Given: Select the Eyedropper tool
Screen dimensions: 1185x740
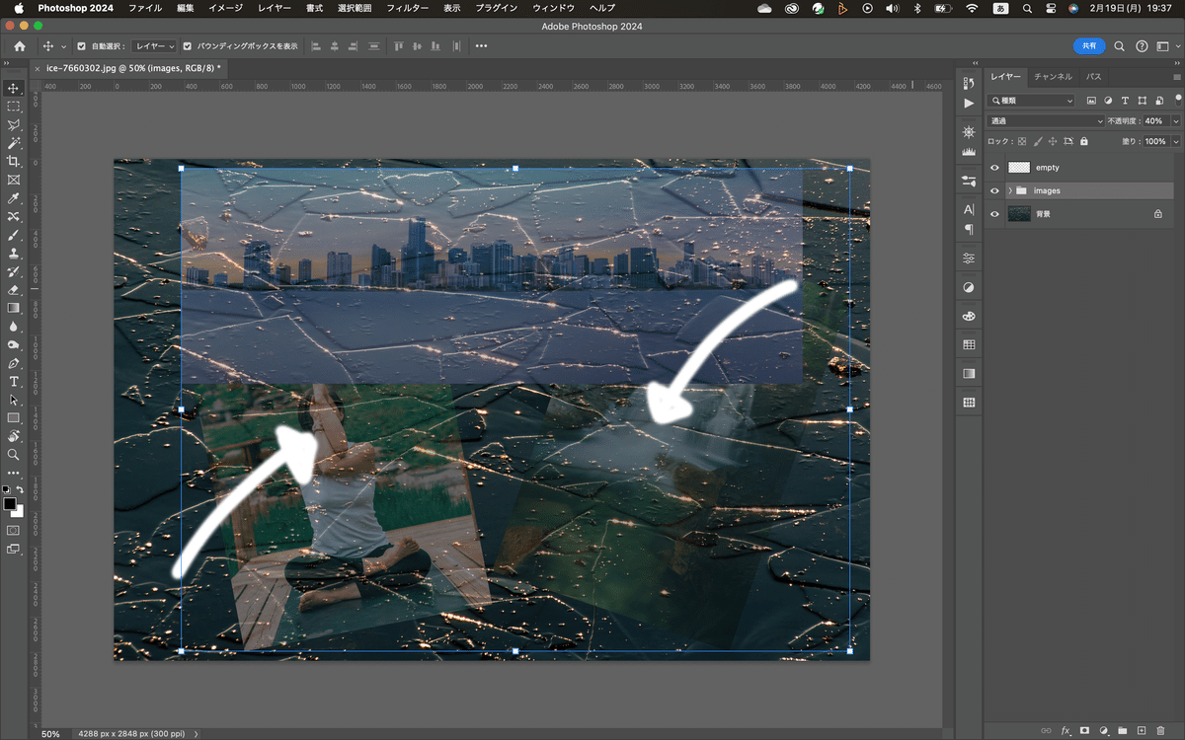Looking at the screenshot, I should 13,198.
